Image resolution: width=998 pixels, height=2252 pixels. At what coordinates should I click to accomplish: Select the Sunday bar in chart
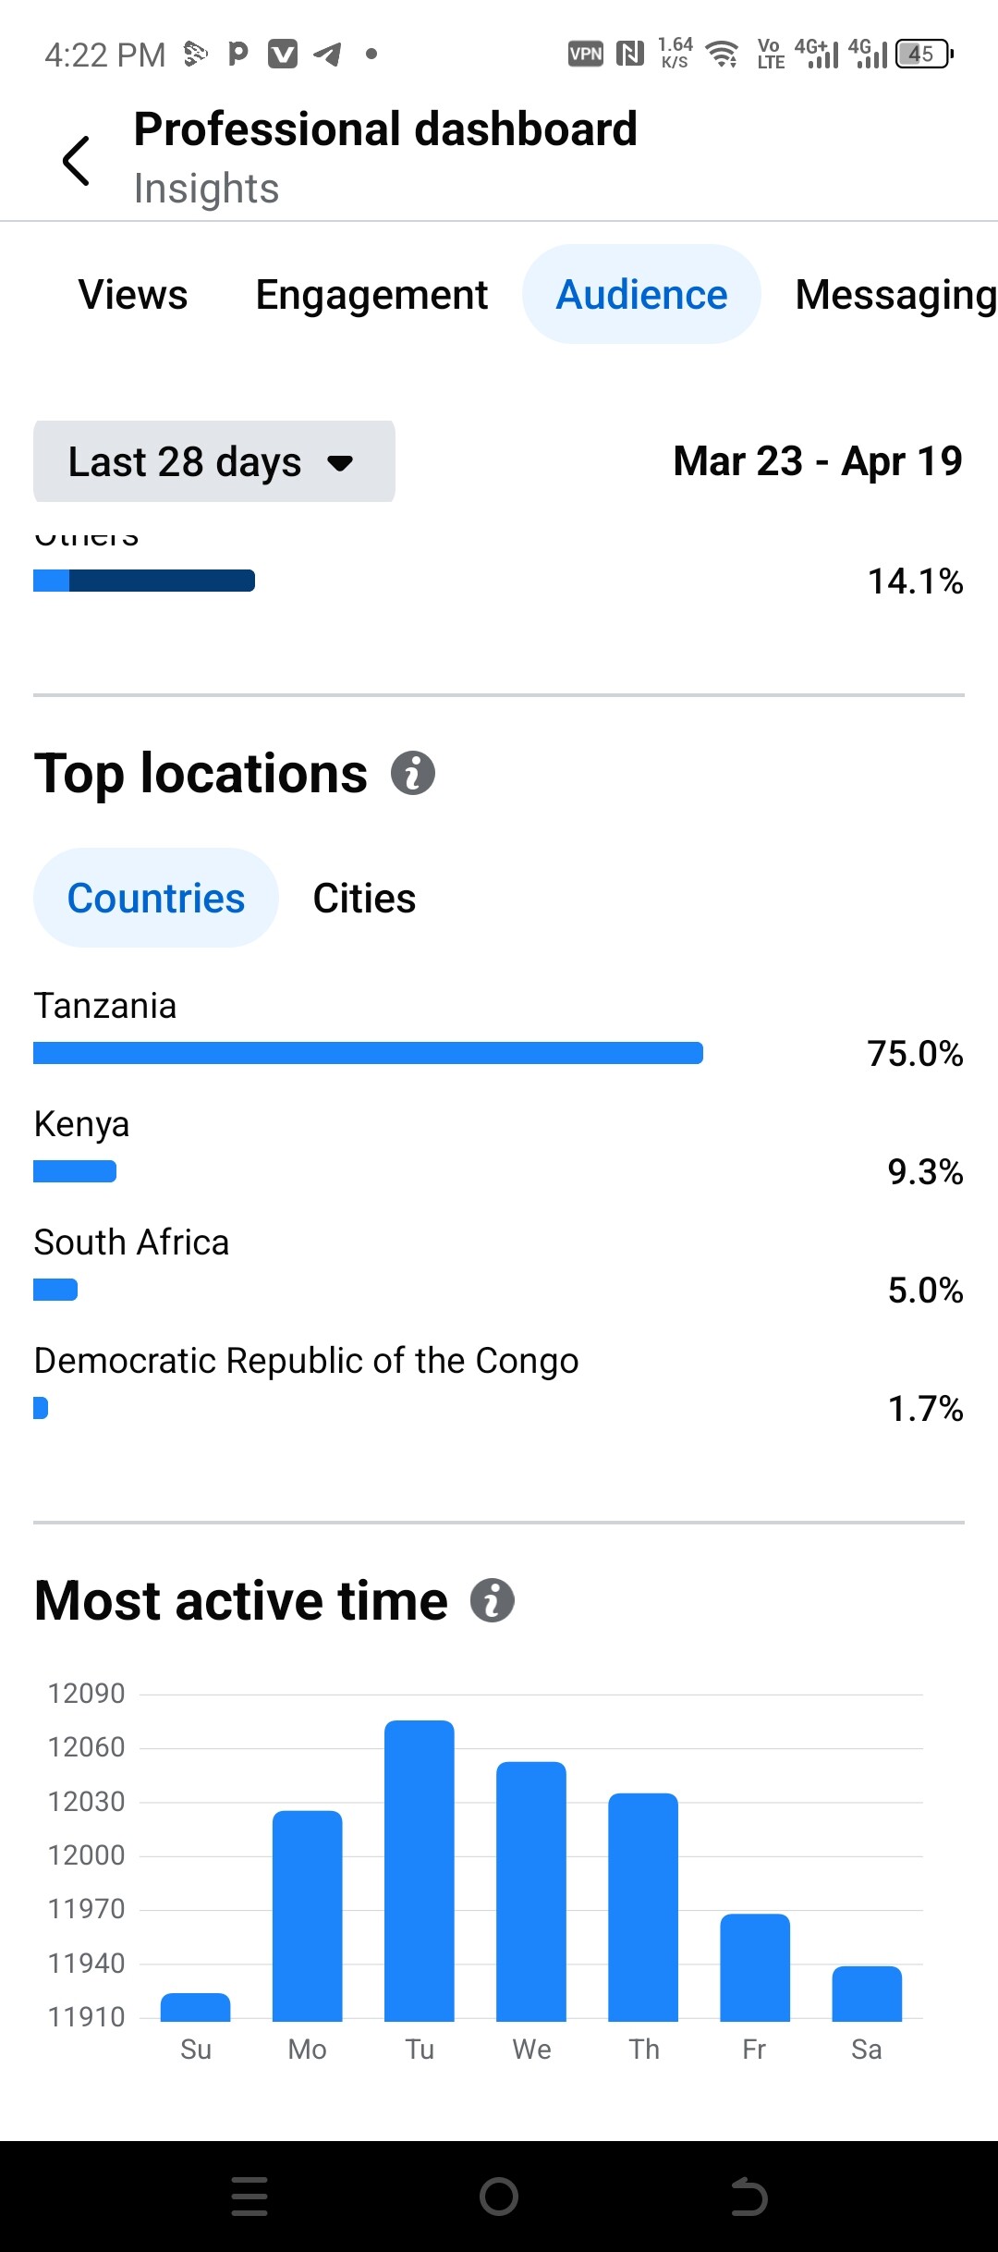pyautogui.click(x=195, y=2006)
